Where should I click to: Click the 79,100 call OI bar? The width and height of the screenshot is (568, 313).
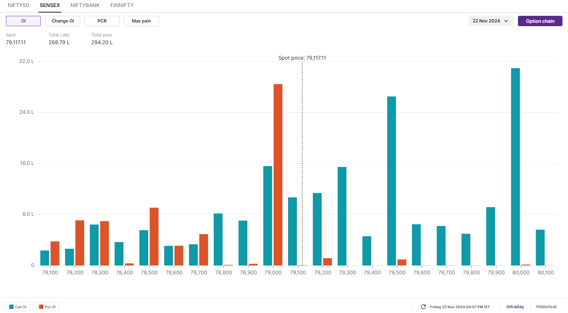pos(292,232)
